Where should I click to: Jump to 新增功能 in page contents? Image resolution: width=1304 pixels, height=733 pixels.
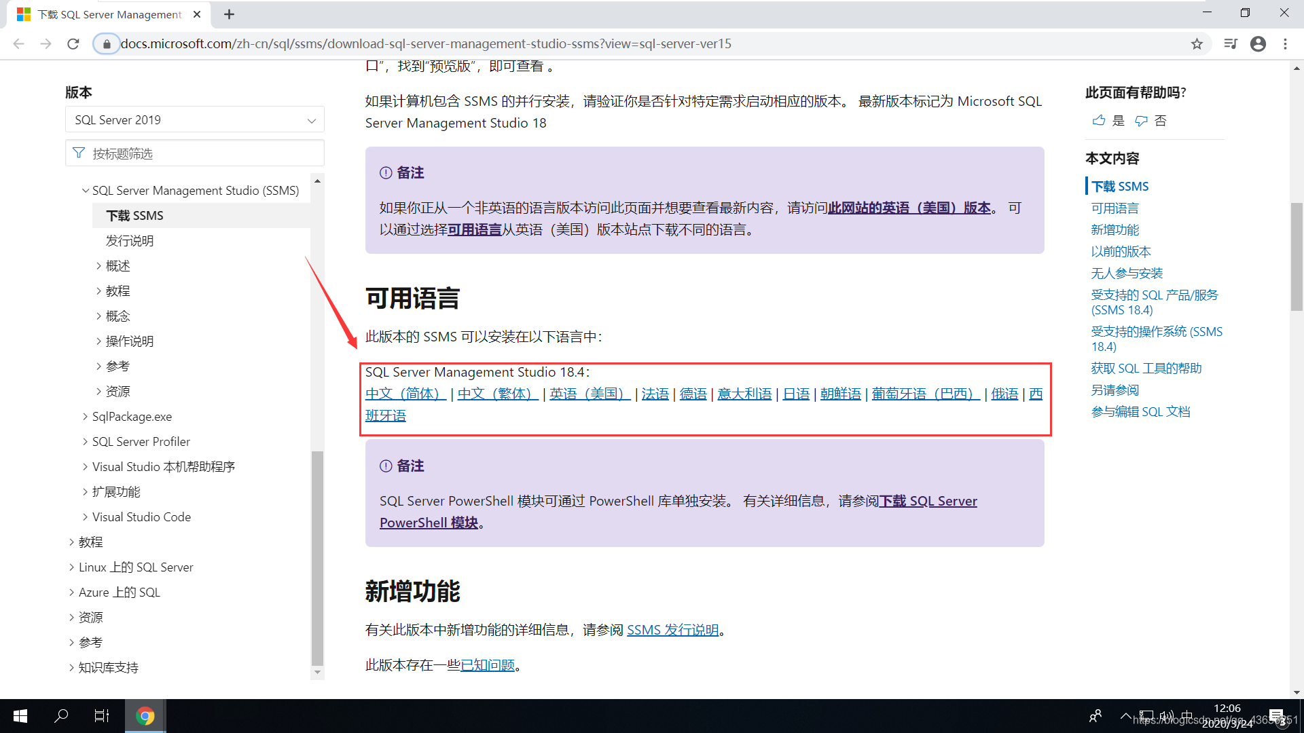click(x=1115, y=230)
